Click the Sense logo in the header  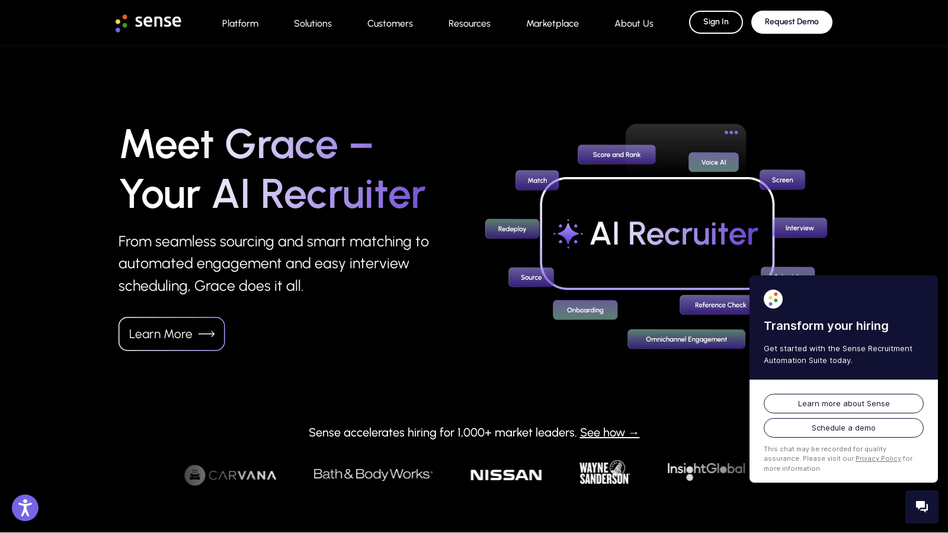148,23
